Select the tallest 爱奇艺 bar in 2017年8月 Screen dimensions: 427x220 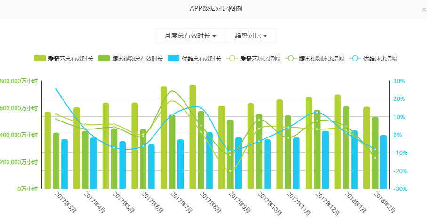point(193,136)
